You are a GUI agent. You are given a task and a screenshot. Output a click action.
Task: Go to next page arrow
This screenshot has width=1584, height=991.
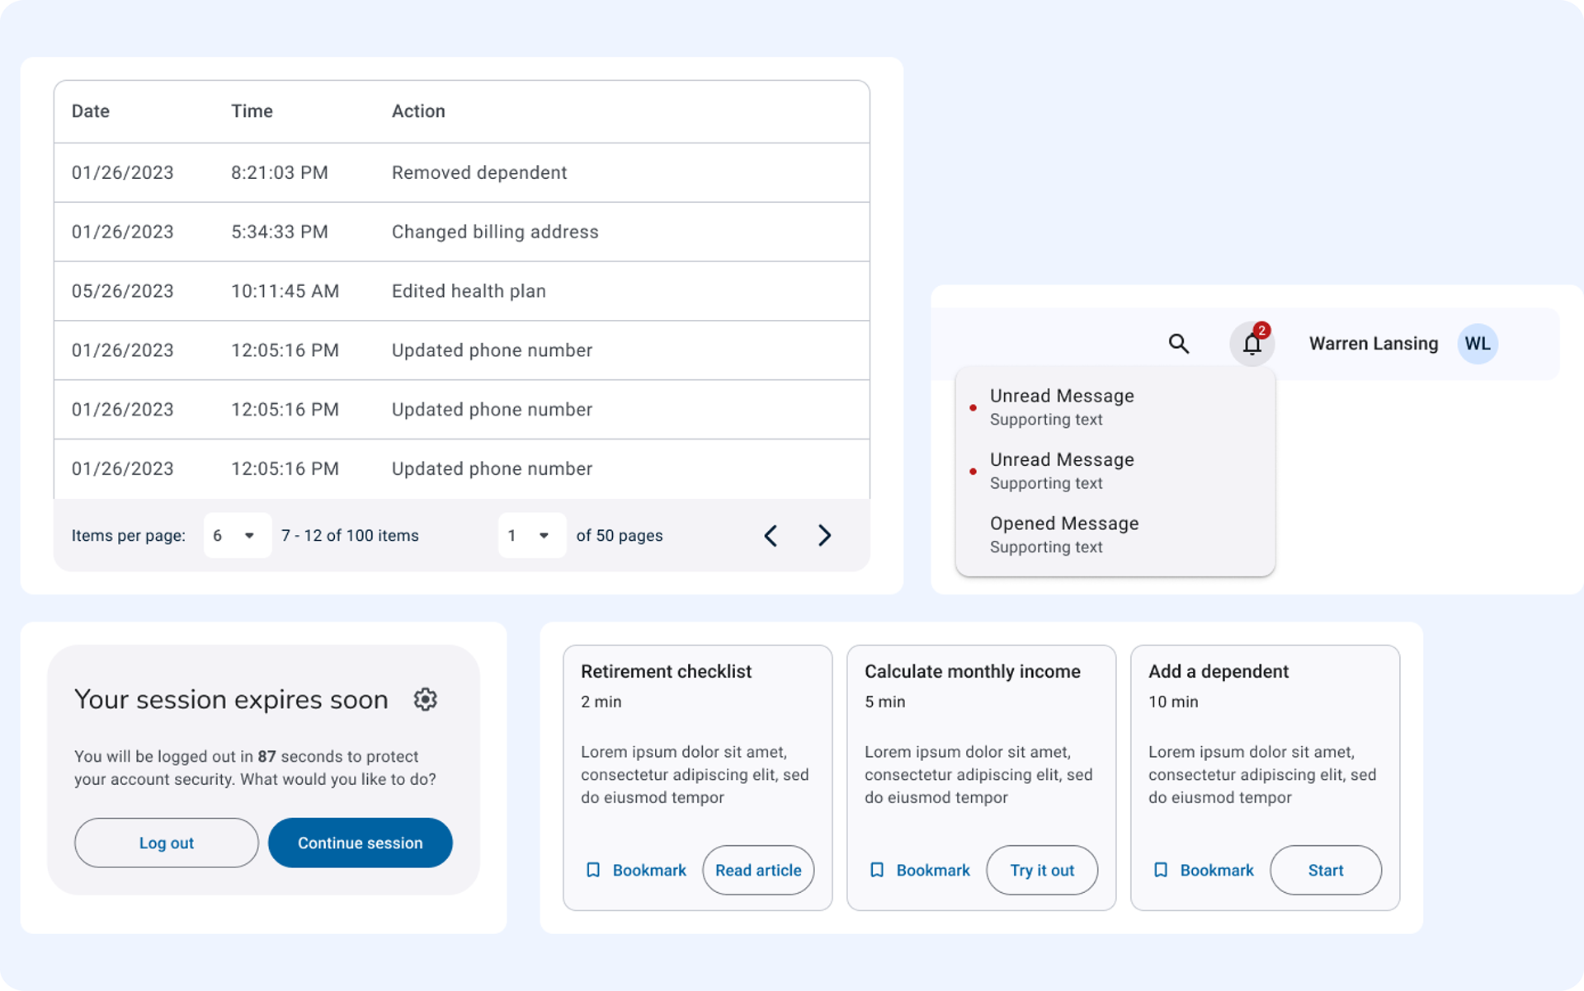pyautogui.click(x=824, y=536)
